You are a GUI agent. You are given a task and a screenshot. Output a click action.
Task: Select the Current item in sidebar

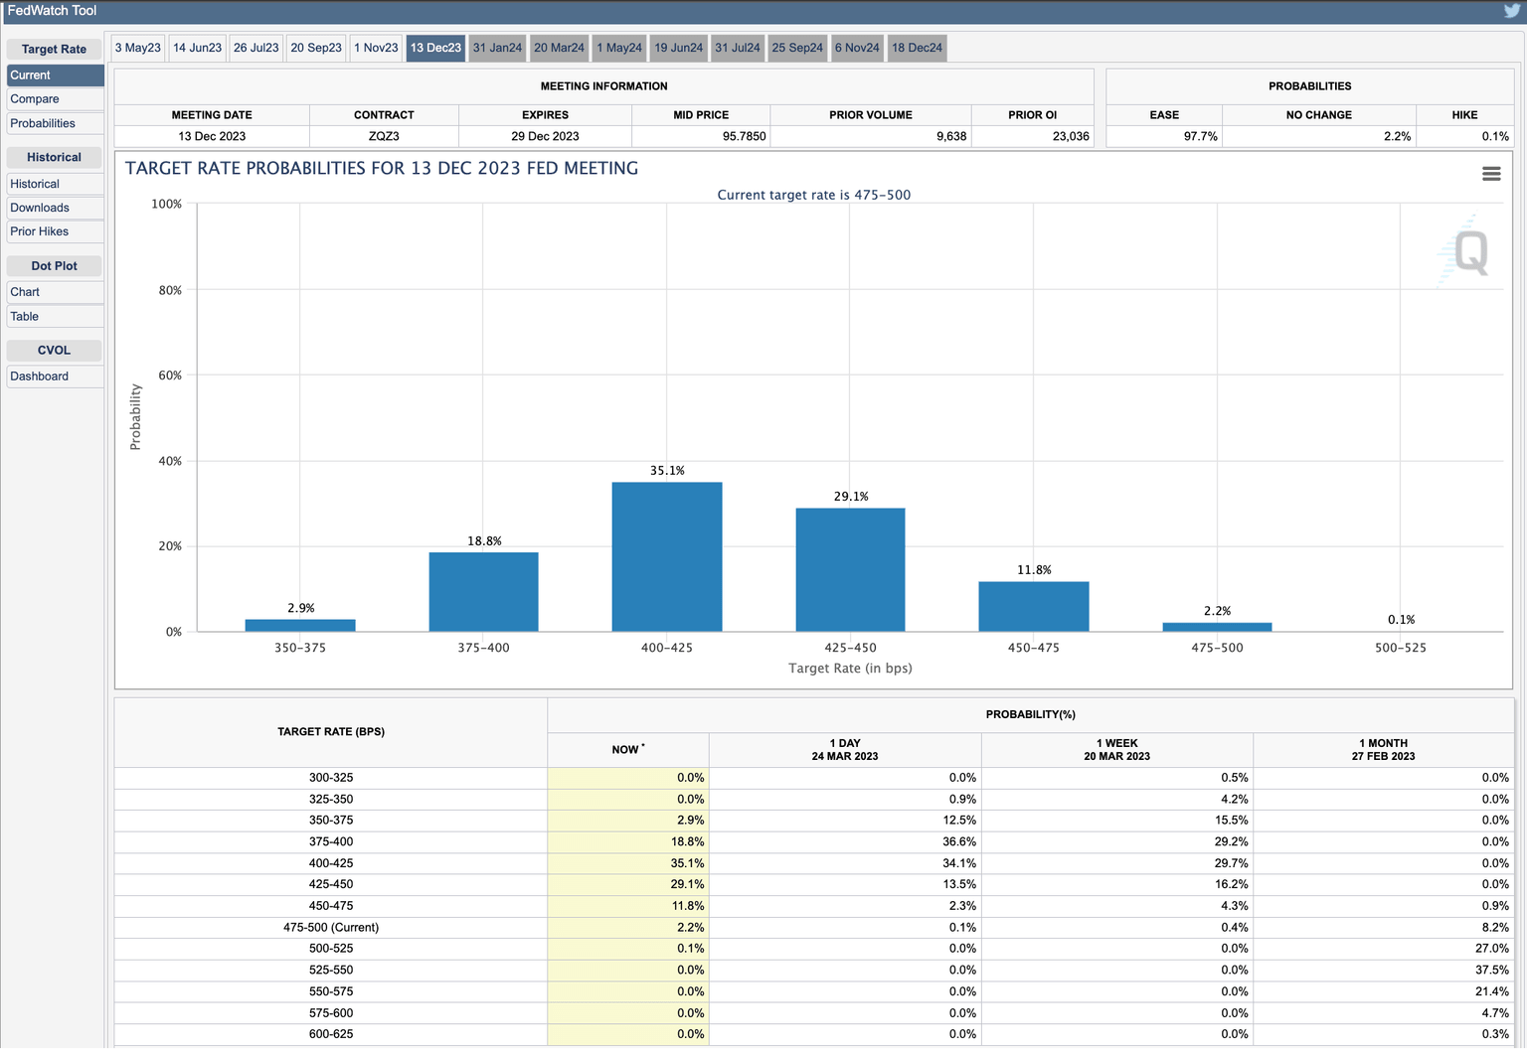[31, 75]
